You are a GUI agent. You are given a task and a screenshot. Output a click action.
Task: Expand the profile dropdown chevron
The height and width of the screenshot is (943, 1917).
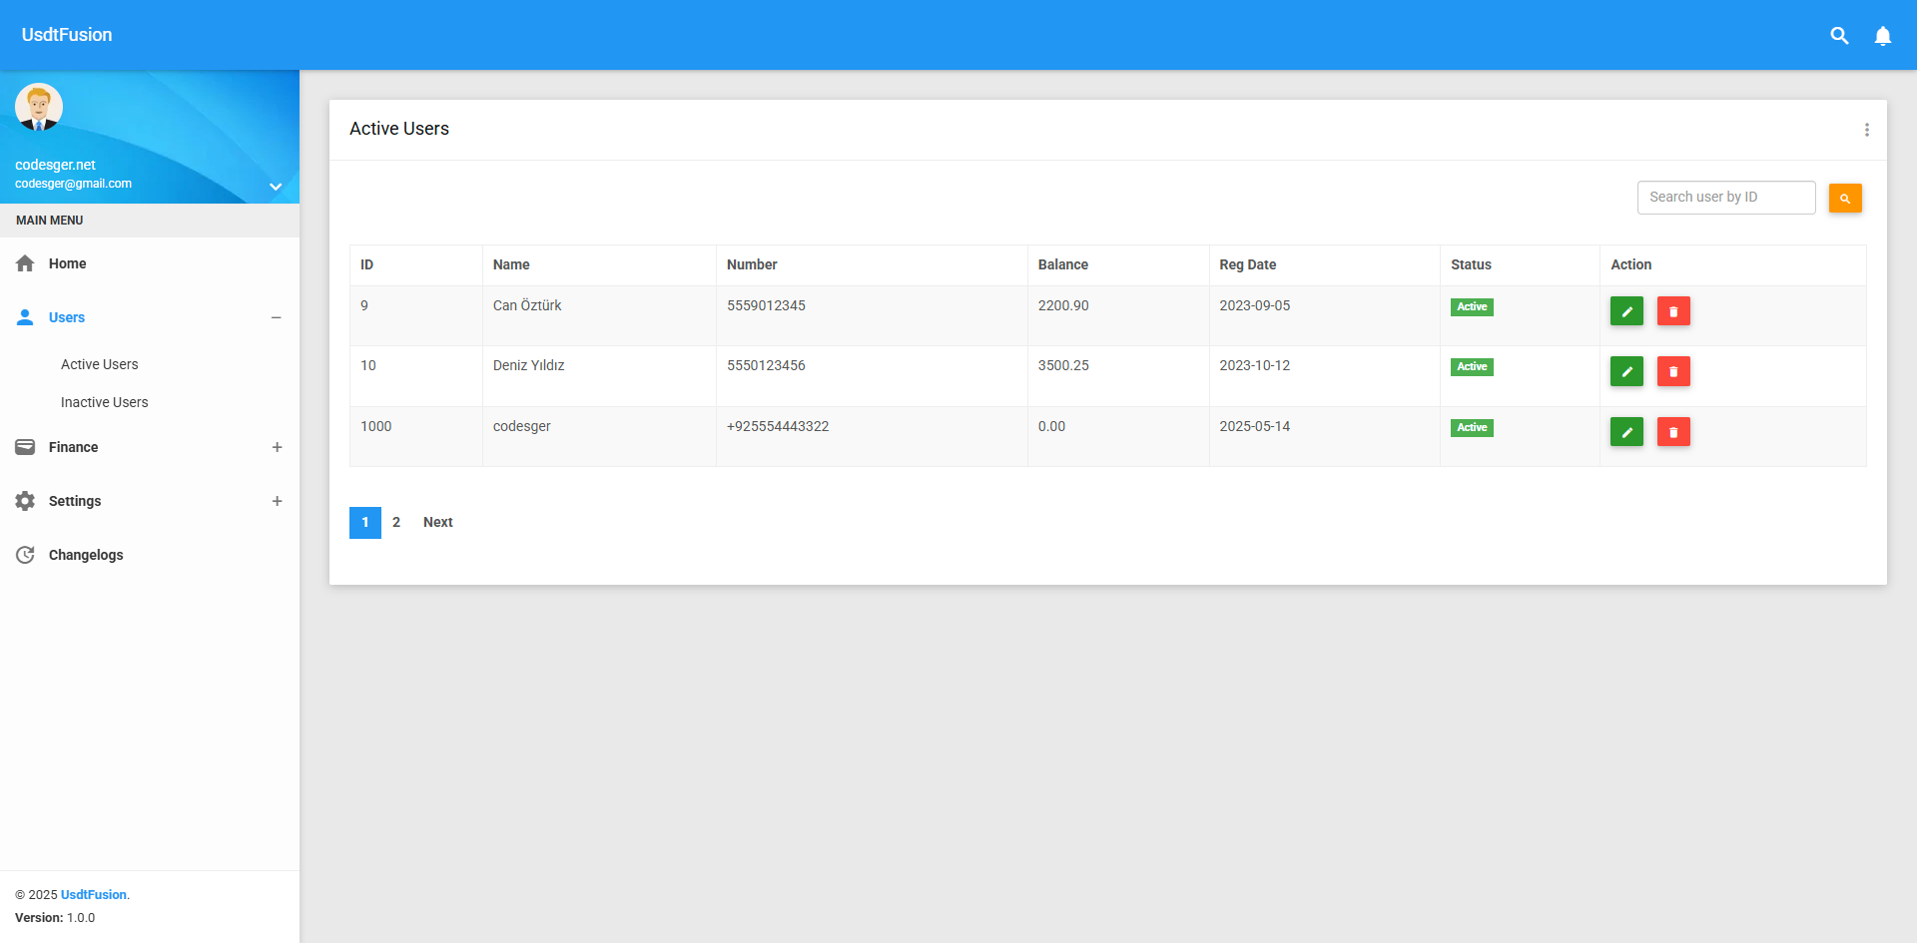coord(276,187)
